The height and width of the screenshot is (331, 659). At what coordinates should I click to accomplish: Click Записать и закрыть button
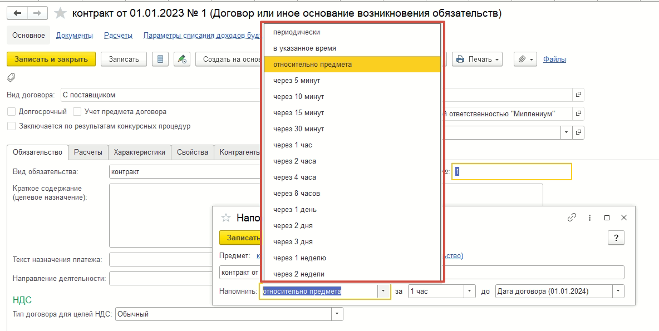51,59
